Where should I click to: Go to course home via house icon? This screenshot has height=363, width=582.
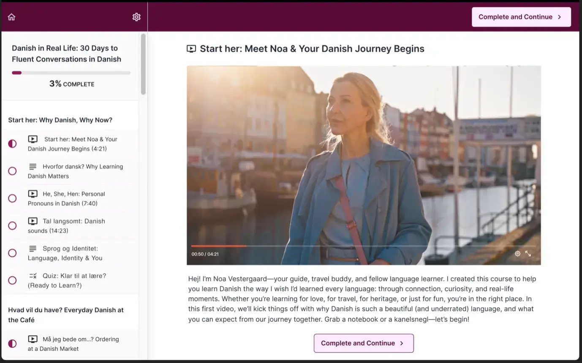click(11, 17)
